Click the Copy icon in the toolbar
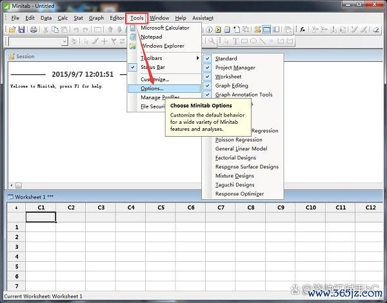This screenshot has width=387, height=303. [x=55, y=30]
